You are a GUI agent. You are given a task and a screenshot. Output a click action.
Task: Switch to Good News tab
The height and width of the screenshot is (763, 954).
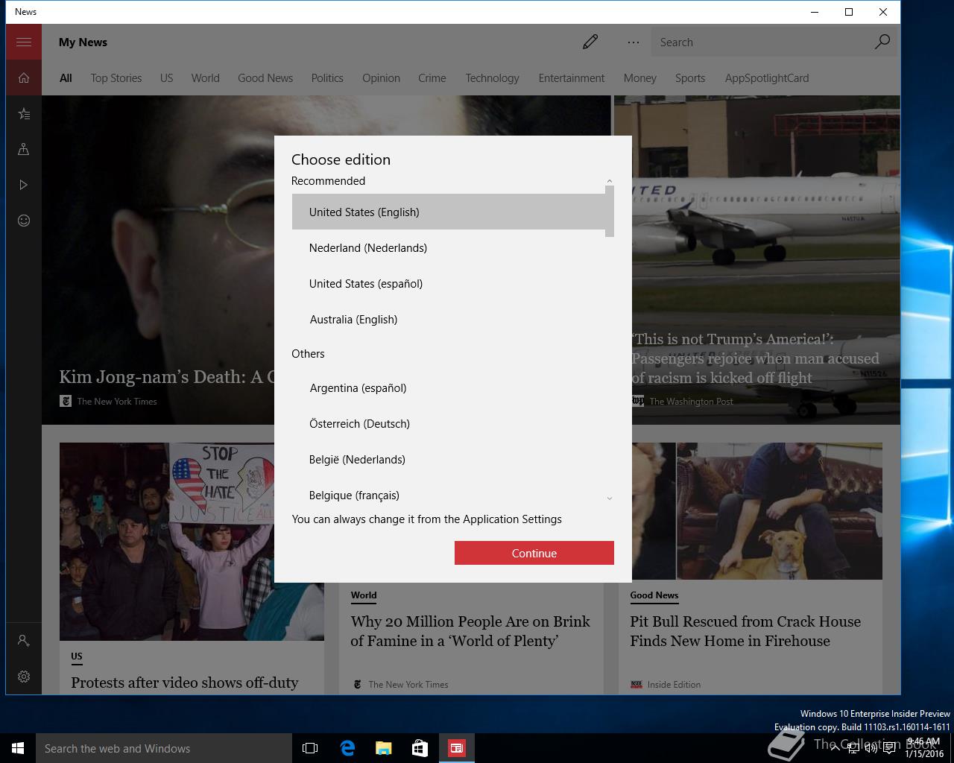click(265, 78)
